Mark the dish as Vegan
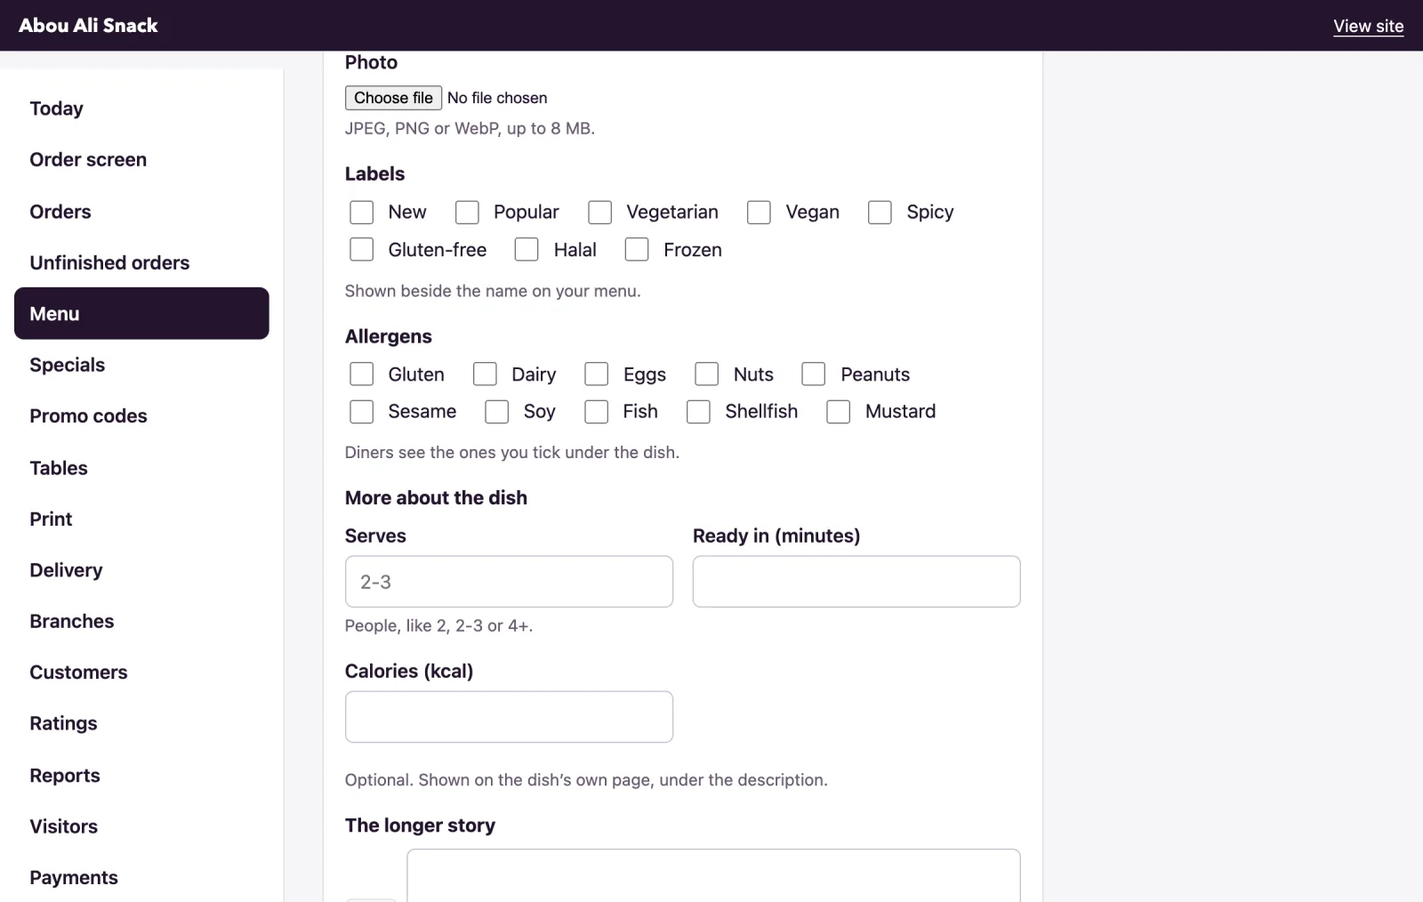1423x902 pixels. [759, 213]
